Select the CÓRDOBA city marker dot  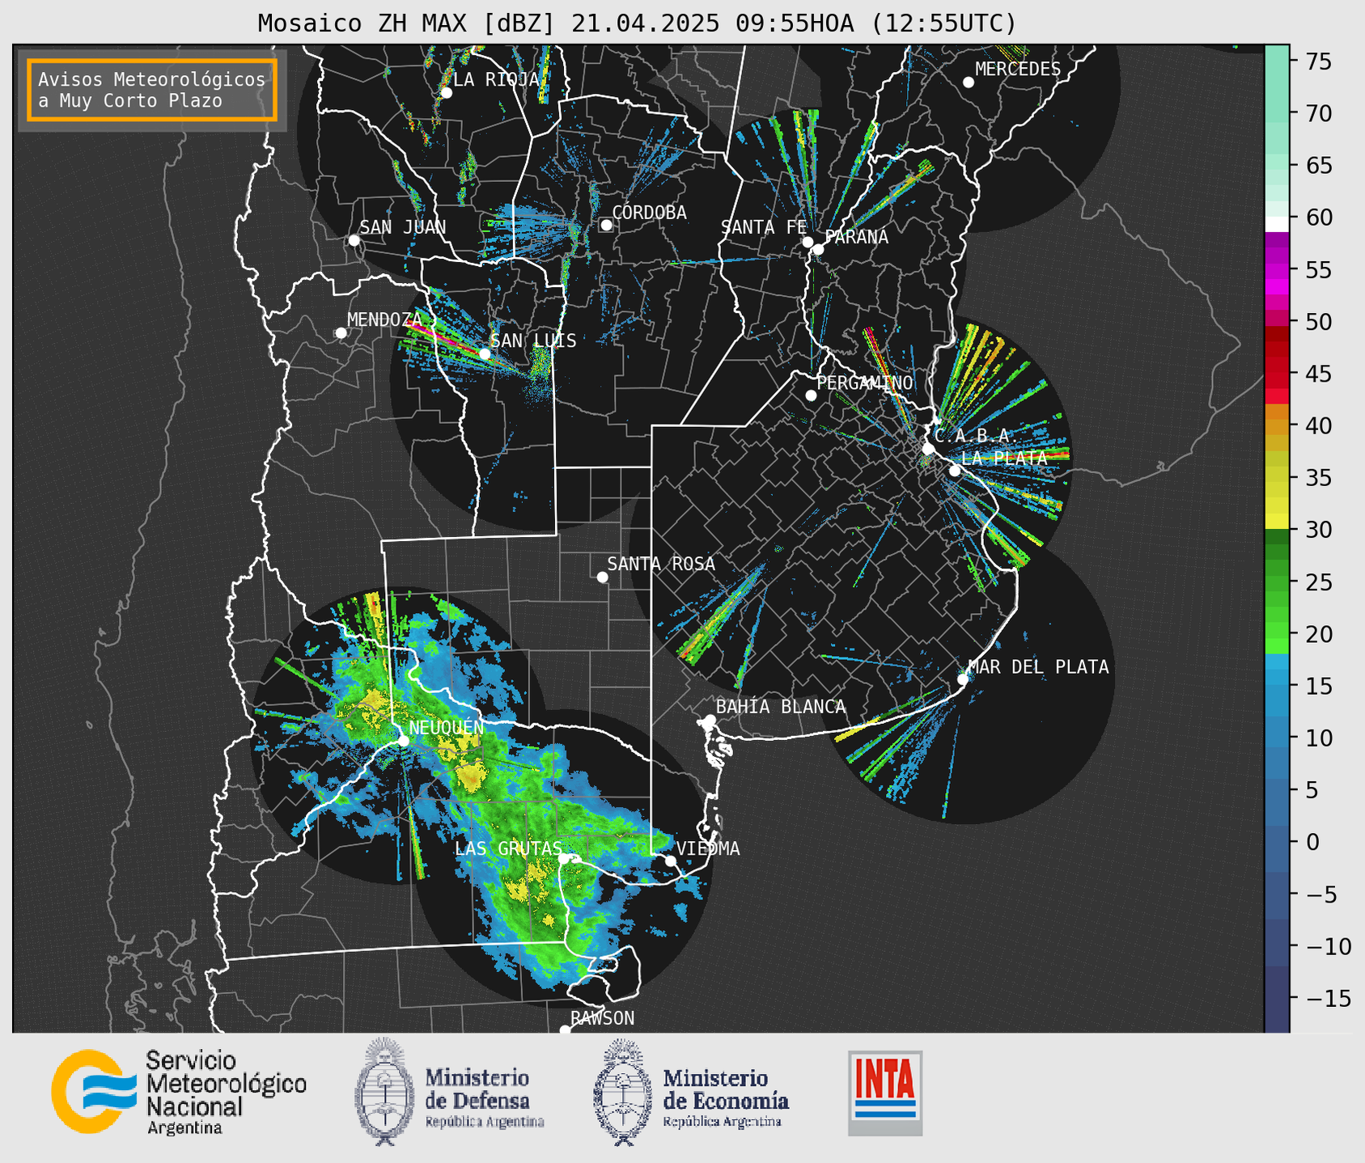coord(606,225)
